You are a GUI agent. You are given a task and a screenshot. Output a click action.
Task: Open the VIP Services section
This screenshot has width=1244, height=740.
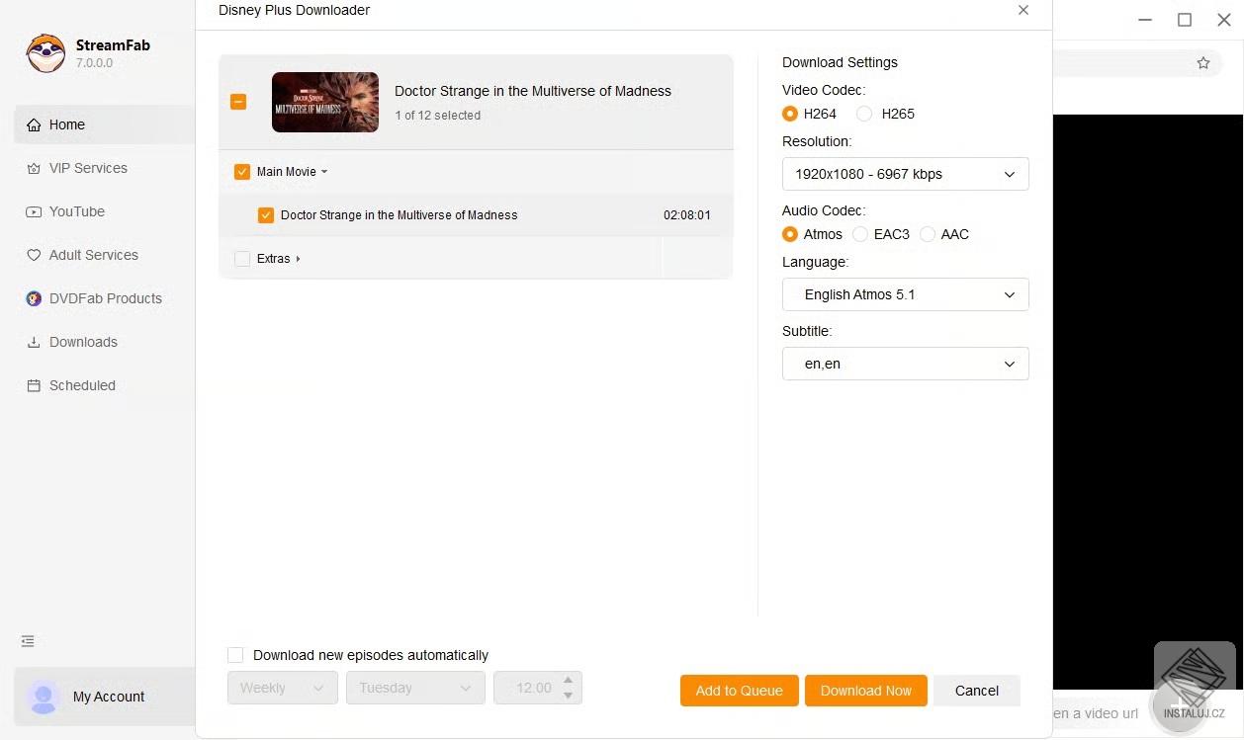pos(89,168)
